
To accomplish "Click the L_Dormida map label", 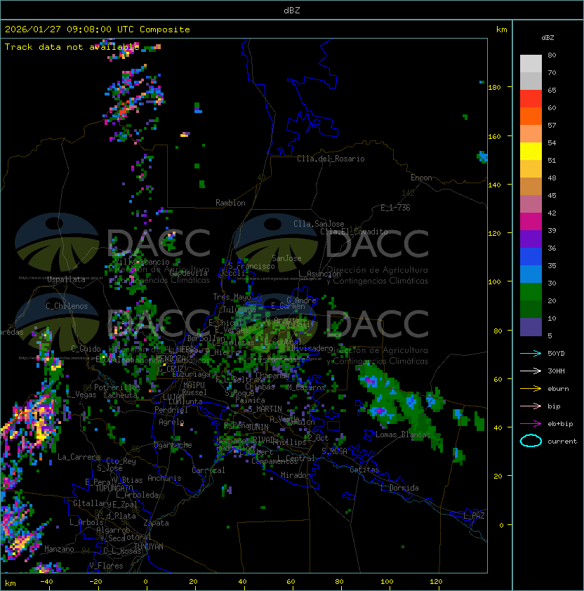I will 399,488.
